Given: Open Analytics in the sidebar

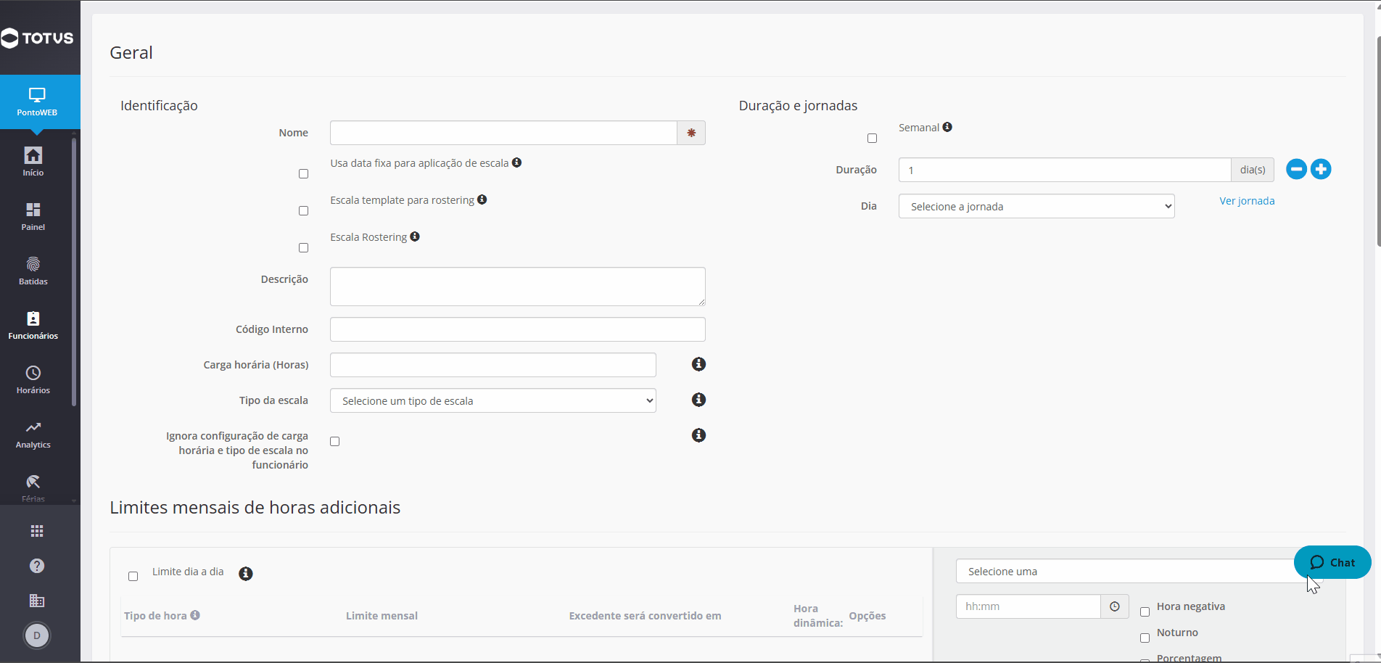Looking at the screenshot, I should point(33,434).
